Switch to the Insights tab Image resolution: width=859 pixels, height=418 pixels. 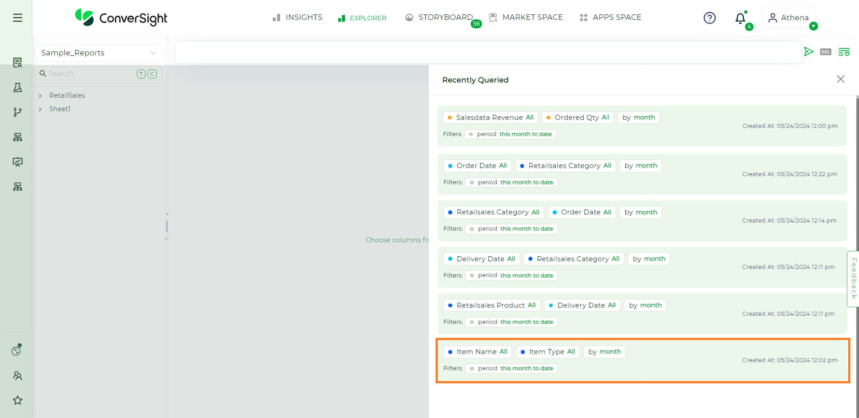point(297,18)
